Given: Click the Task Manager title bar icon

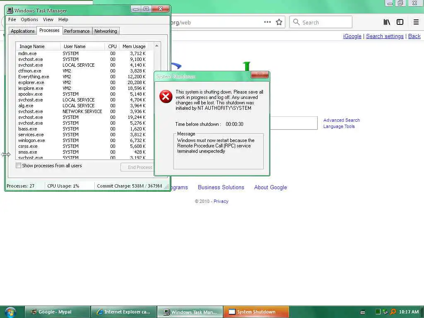Looking at the screenshot, I should tap(10, 10).
